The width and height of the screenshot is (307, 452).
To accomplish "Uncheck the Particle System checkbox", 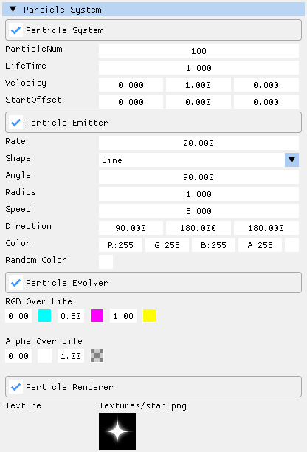I will point(15,30).
